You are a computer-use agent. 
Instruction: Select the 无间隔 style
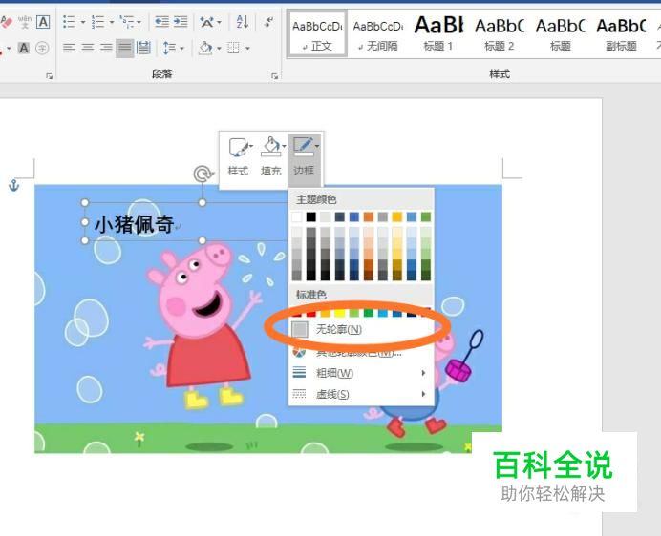pyautogui.click(x=377, y=34)
